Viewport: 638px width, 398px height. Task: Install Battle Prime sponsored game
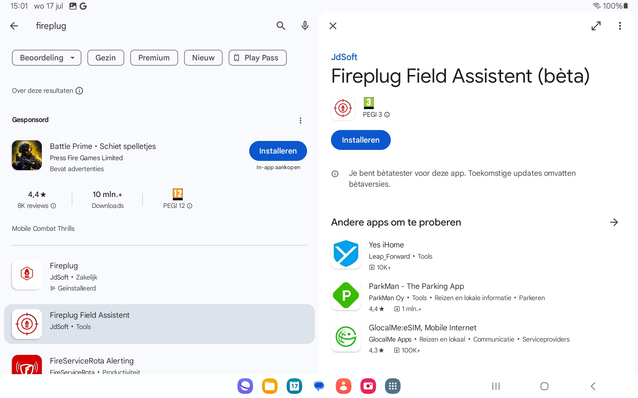pos(278,151)
